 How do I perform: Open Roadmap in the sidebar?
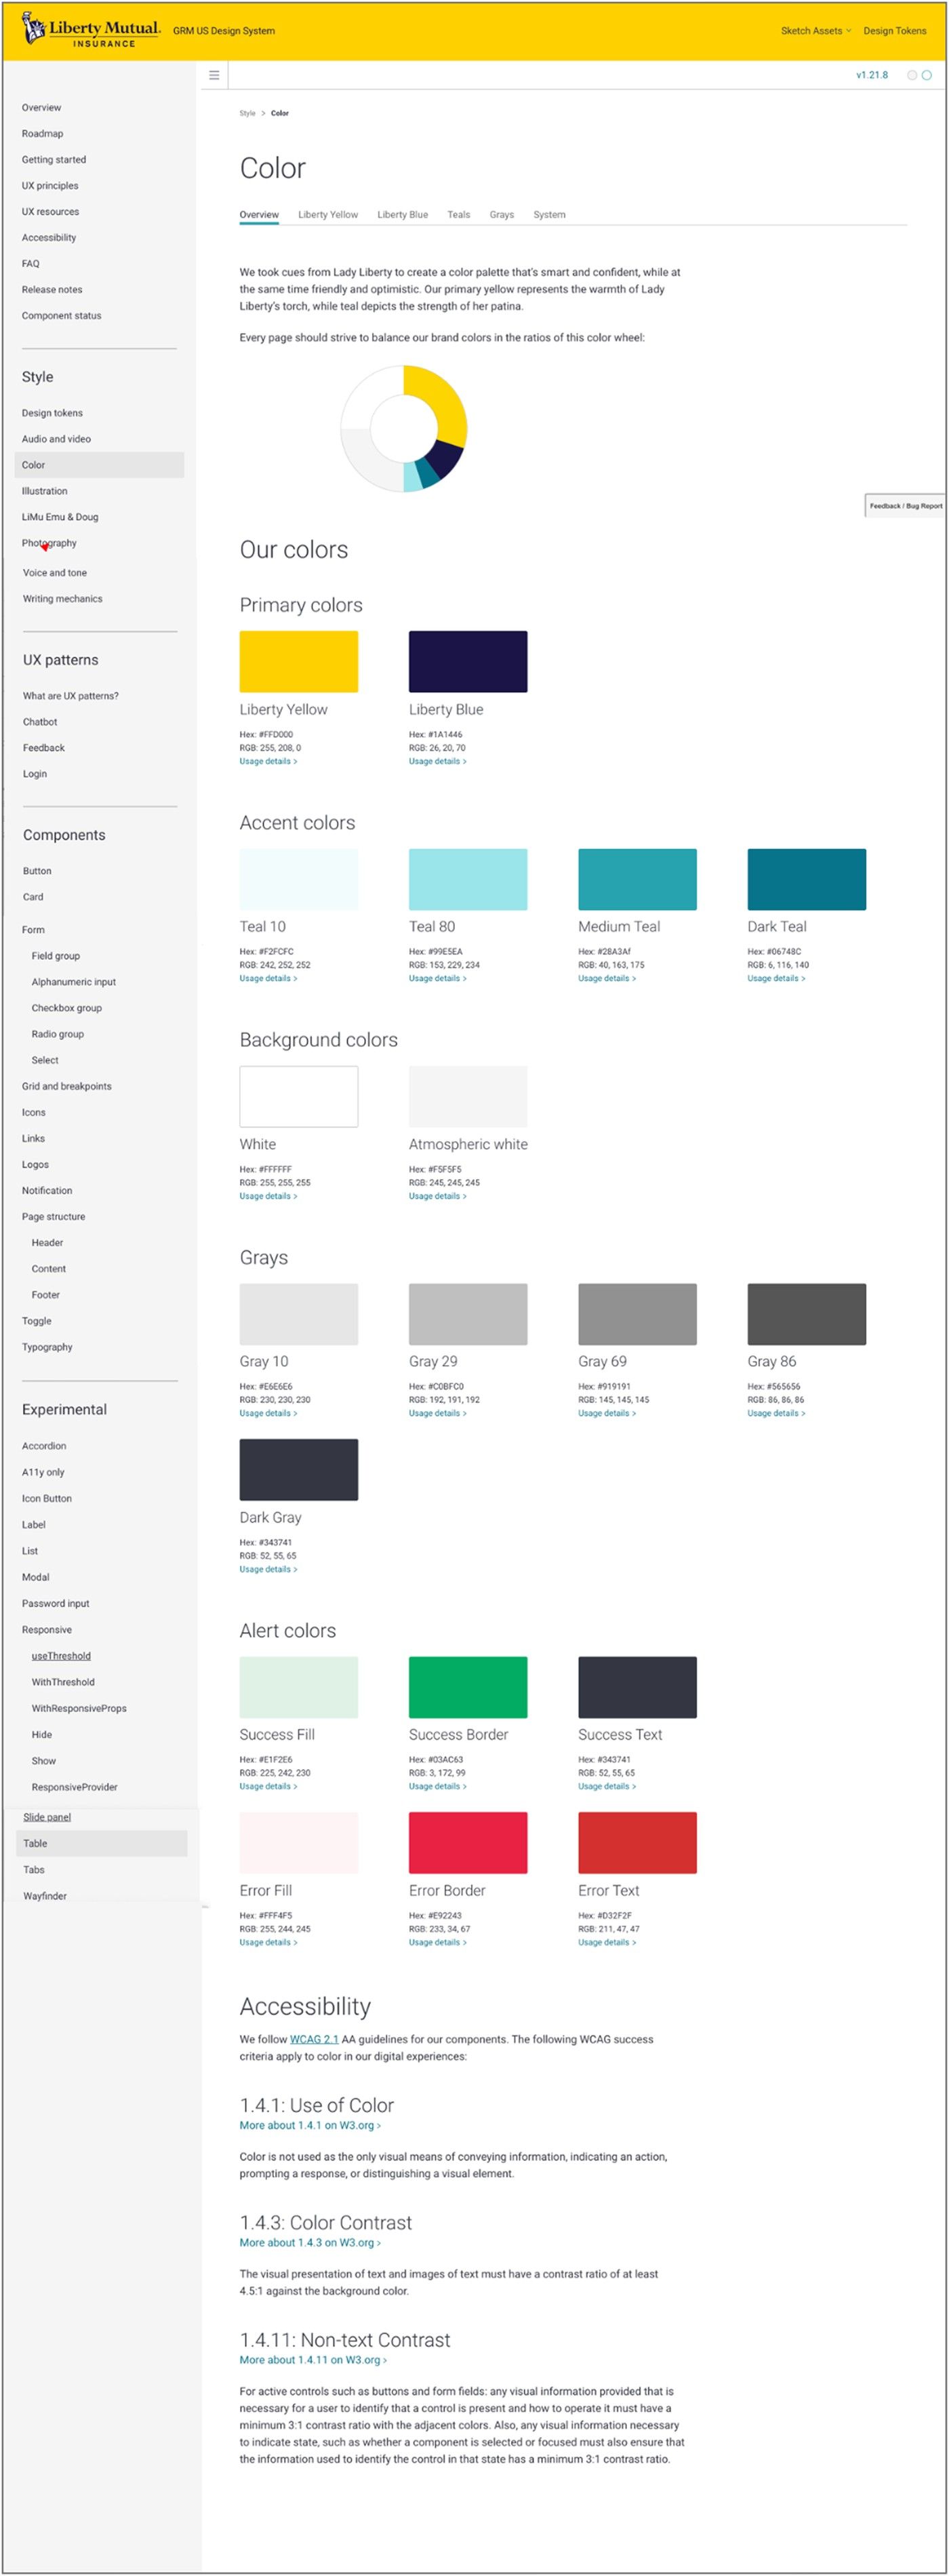tap(42, 134)
